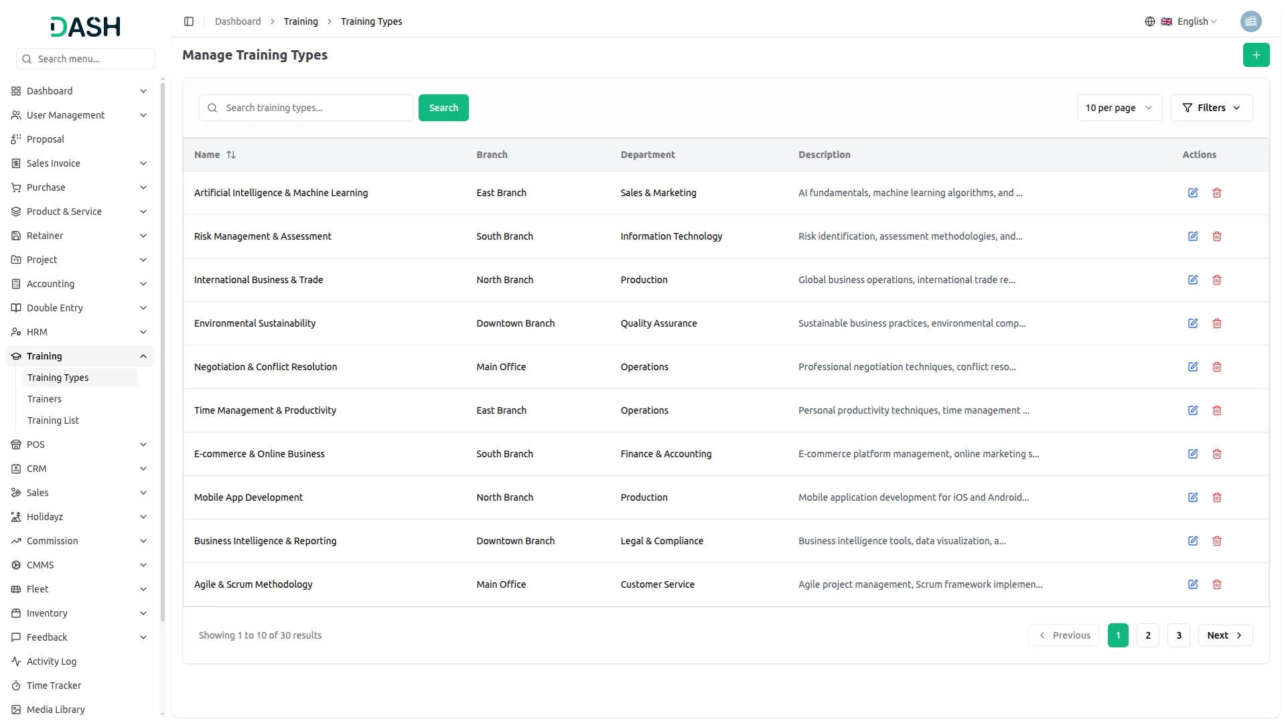Delete Time Management & Productivity row

click(x=1217, y=410)
